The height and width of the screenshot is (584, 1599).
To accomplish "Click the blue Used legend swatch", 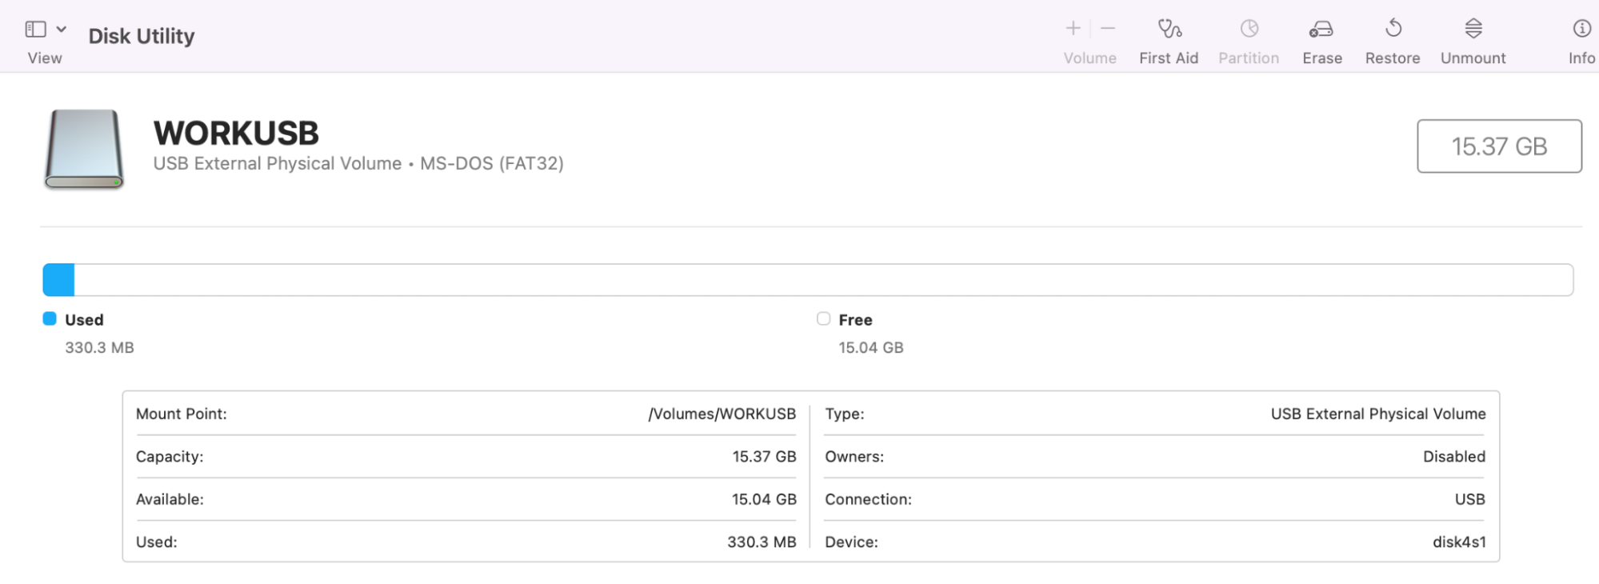I will (x=50, y=318).
